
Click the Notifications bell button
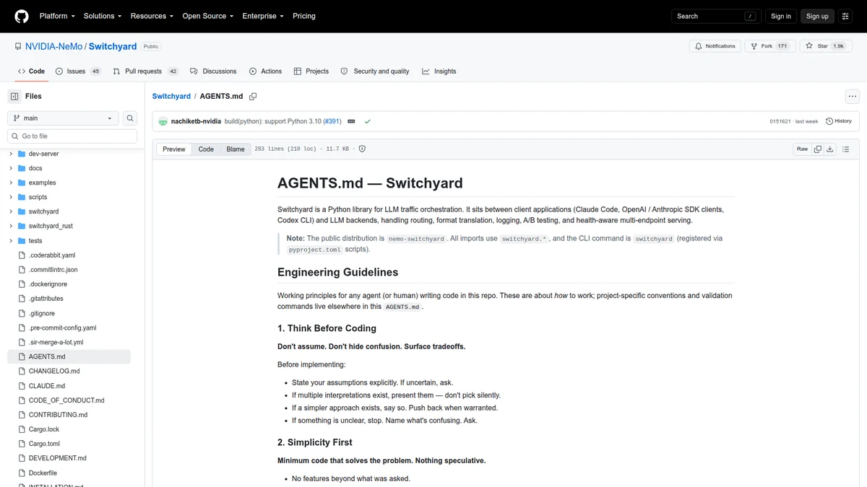tap(715, 46)
